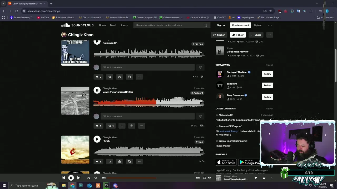
Task: Open Library in SoundCloud nav
Action: click(x=124, y=25)
